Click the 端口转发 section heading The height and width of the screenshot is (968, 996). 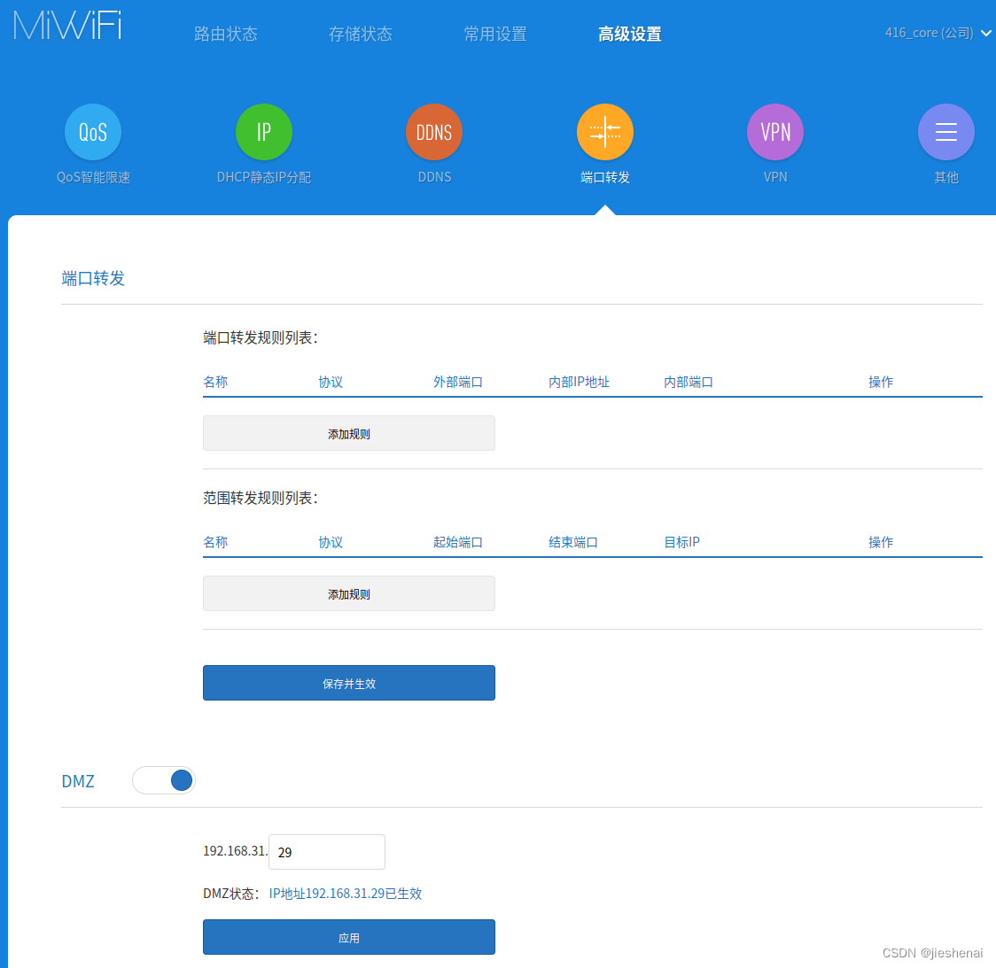93,278
